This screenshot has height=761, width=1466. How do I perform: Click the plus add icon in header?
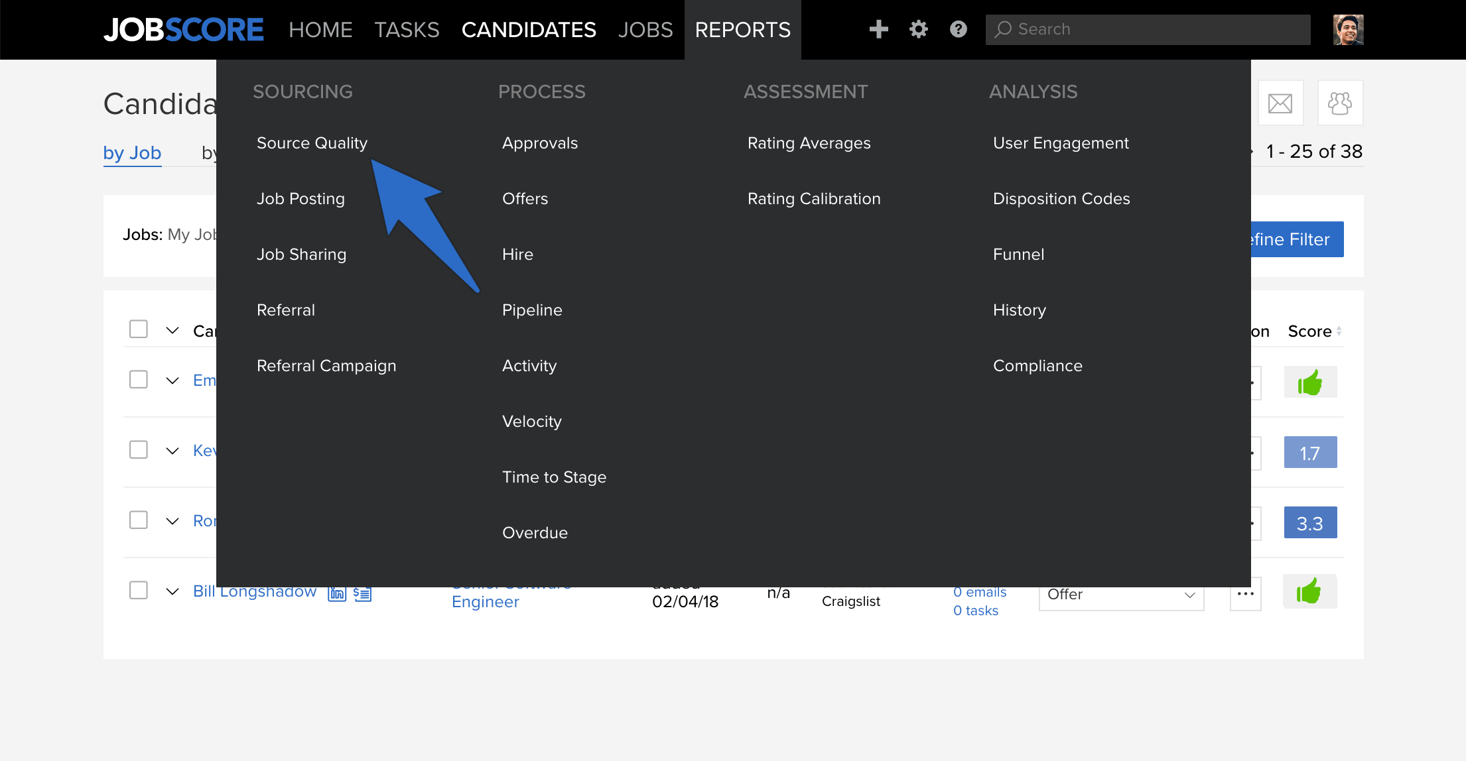click(x=878, y=29)
